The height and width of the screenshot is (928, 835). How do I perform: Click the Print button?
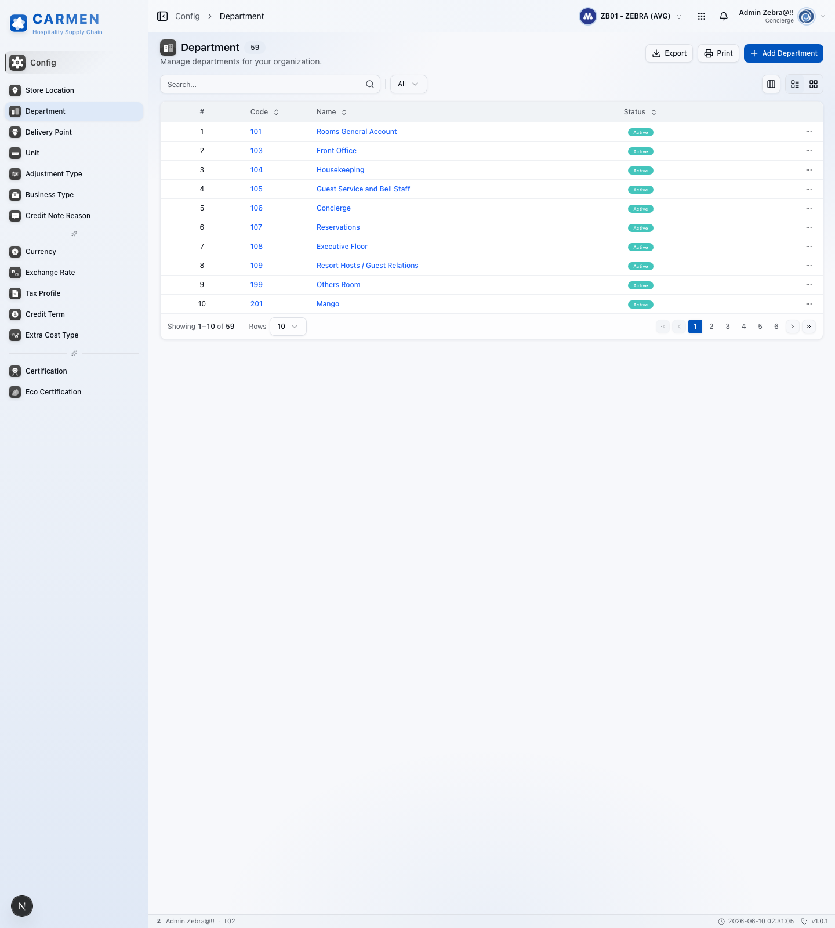pyautogui.click(x=718, y=53)
